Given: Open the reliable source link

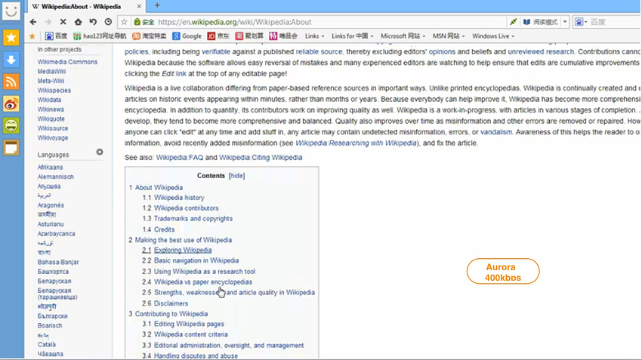Looking at the screenshot, I should coord(319,52).
